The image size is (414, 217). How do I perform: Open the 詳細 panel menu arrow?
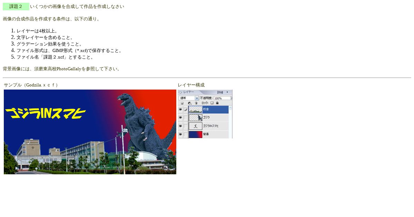227,92
